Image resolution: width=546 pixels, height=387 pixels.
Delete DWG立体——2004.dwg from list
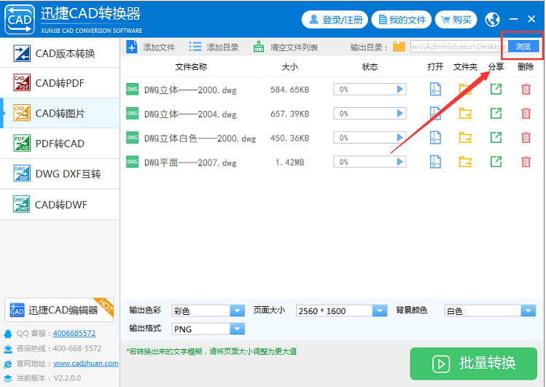pyautogui.click(x=526, y=113)
